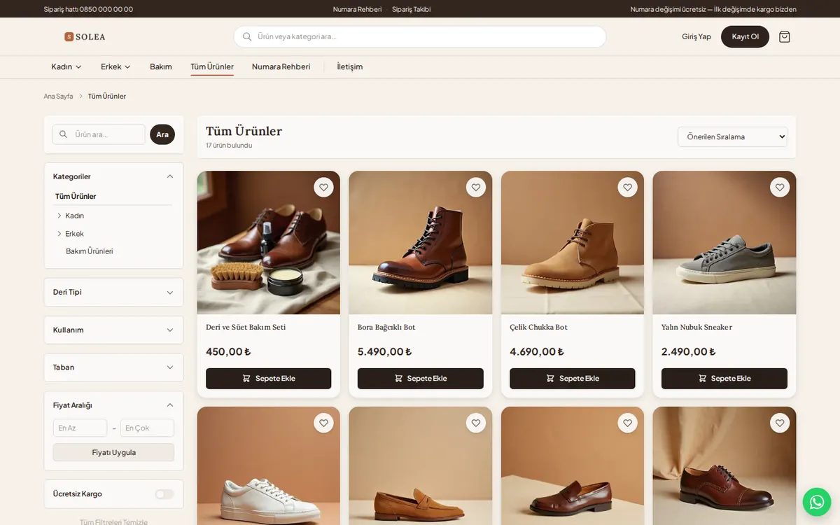Open the Çelik Chukka Bot product image
The image size is (840, 525).
coord(573,243)
